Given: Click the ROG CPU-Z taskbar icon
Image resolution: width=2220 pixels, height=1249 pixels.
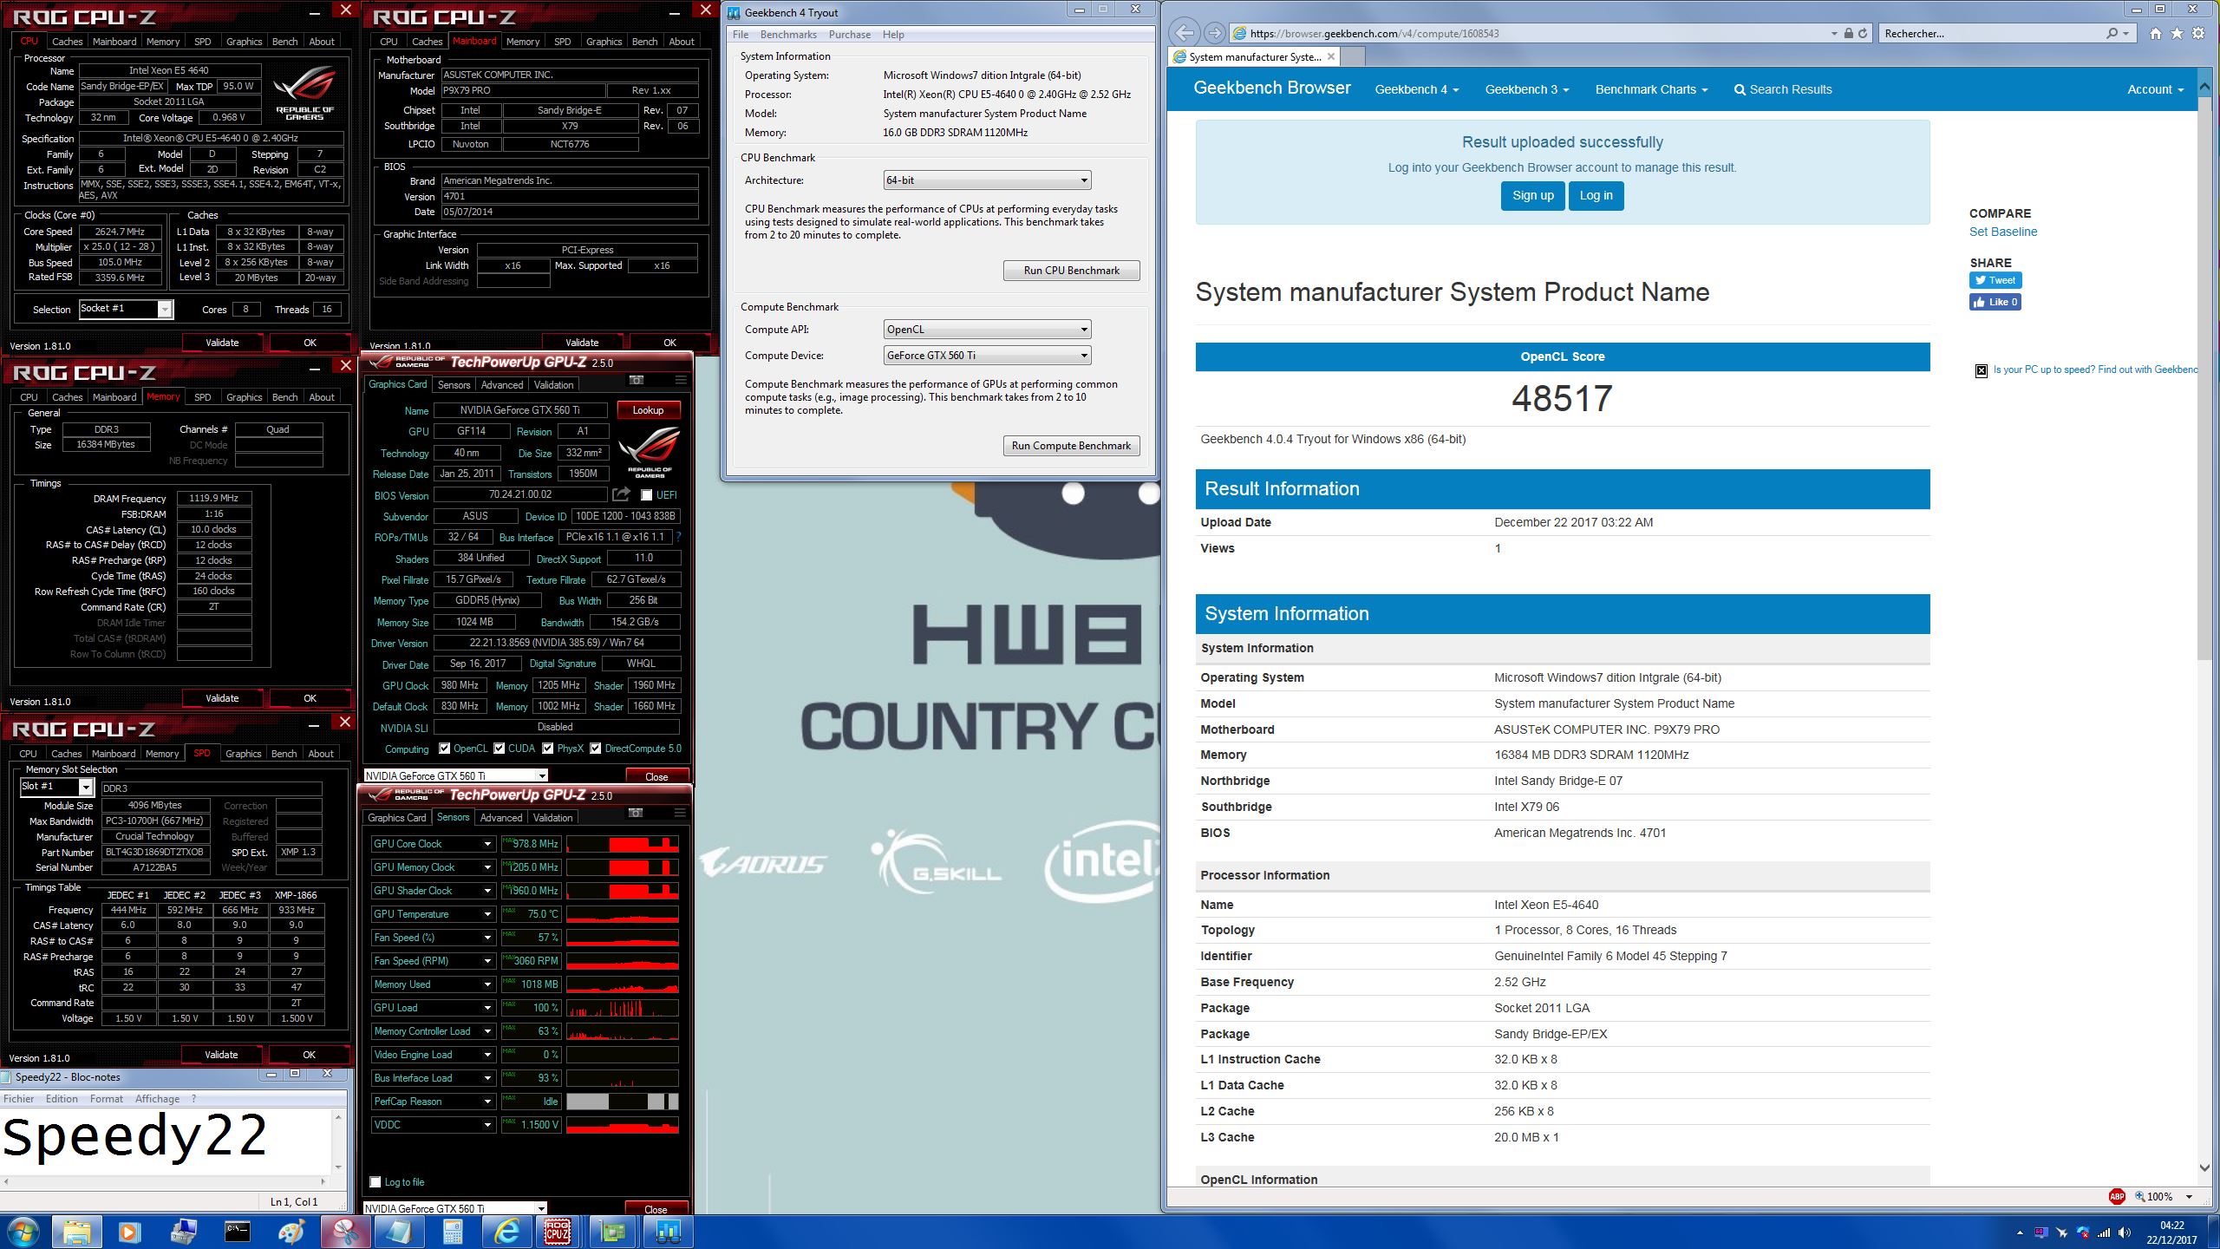Looking at the screenshot, I should (558, 1232).
